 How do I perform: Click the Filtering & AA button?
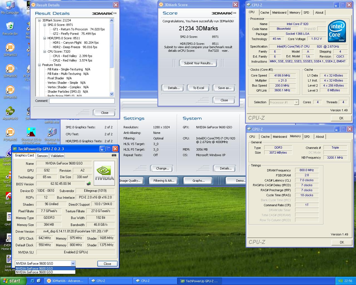[x=164, y=181]
